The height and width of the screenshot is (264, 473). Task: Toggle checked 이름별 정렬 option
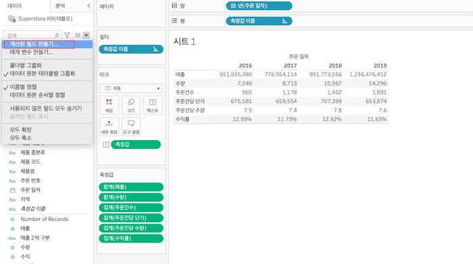[47, 87]
